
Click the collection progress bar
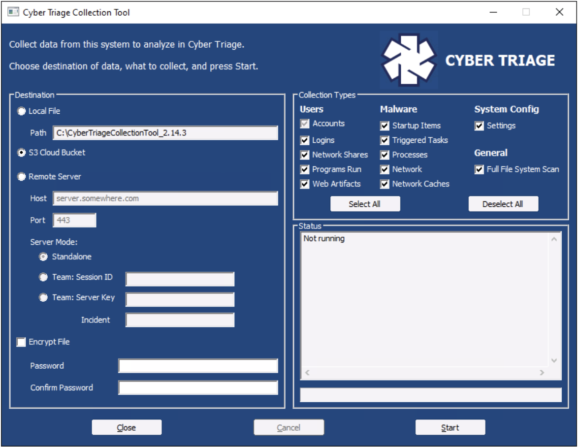coord(431,395)
